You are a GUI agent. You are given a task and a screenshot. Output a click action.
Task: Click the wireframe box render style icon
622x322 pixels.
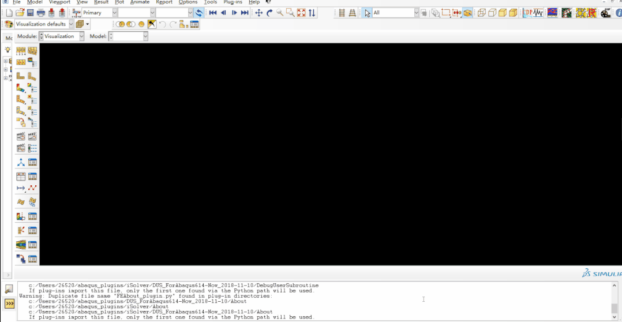tap(80, 24)
